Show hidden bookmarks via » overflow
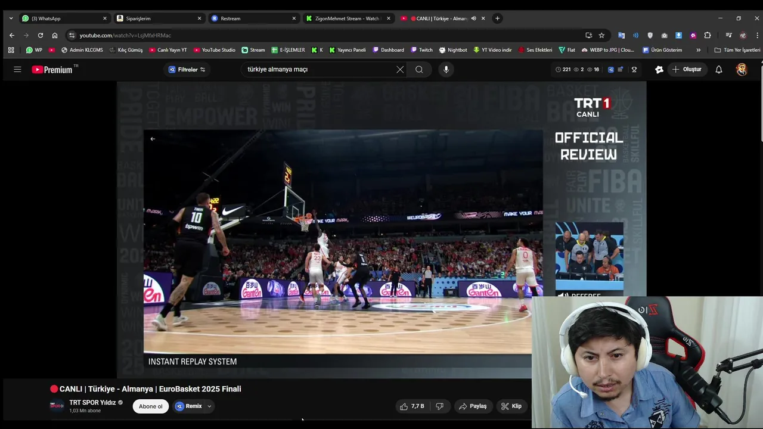 (x=699, y=50)
